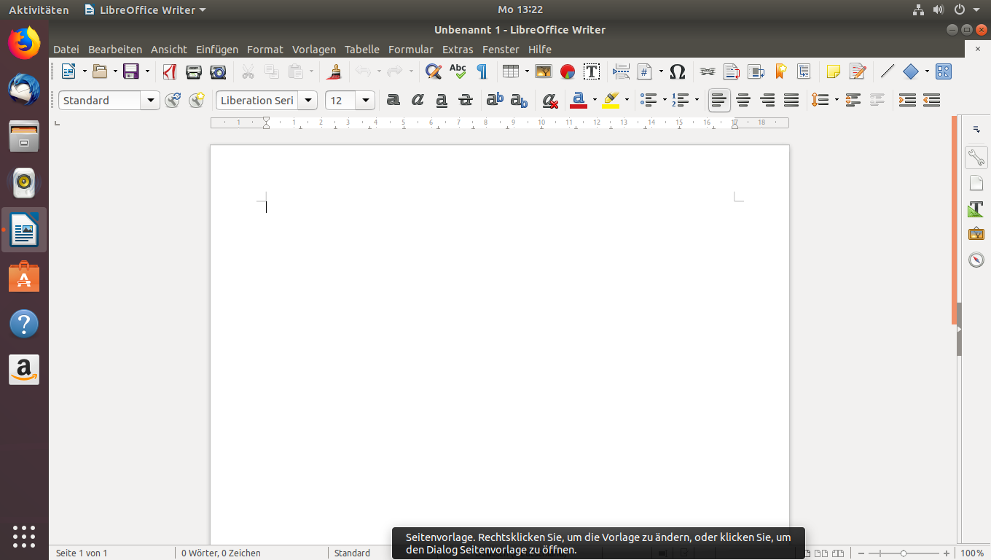The image size is (991, 560).
Task: Open the Bearbeiten menu
Action: 115,50
